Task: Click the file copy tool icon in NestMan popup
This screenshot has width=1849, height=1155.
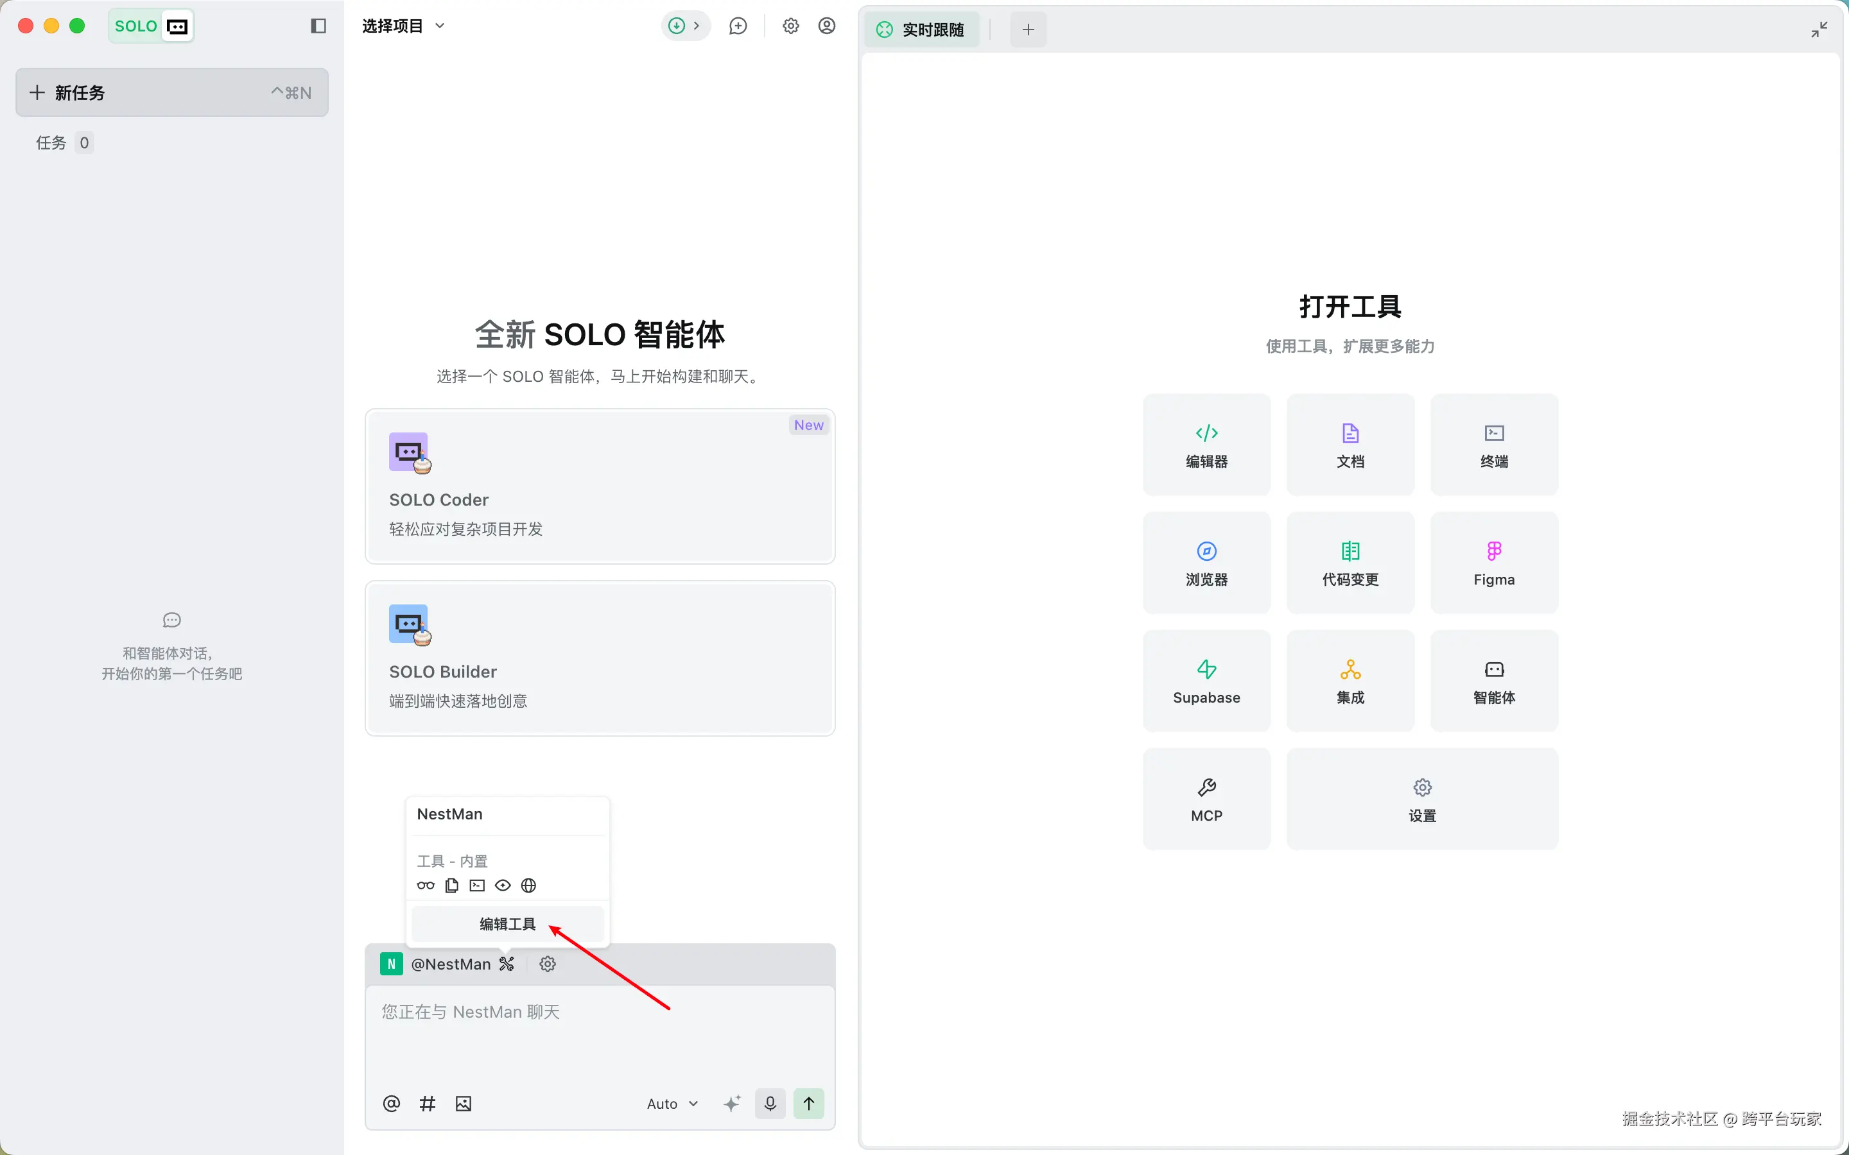Action: coord(451,886)
